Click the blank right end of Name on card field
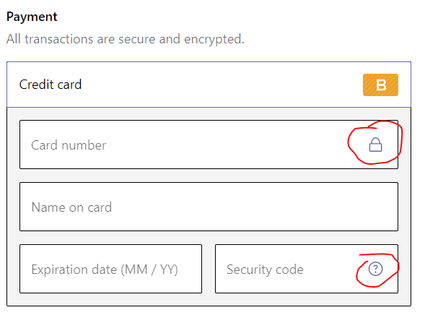 (352, 207)
